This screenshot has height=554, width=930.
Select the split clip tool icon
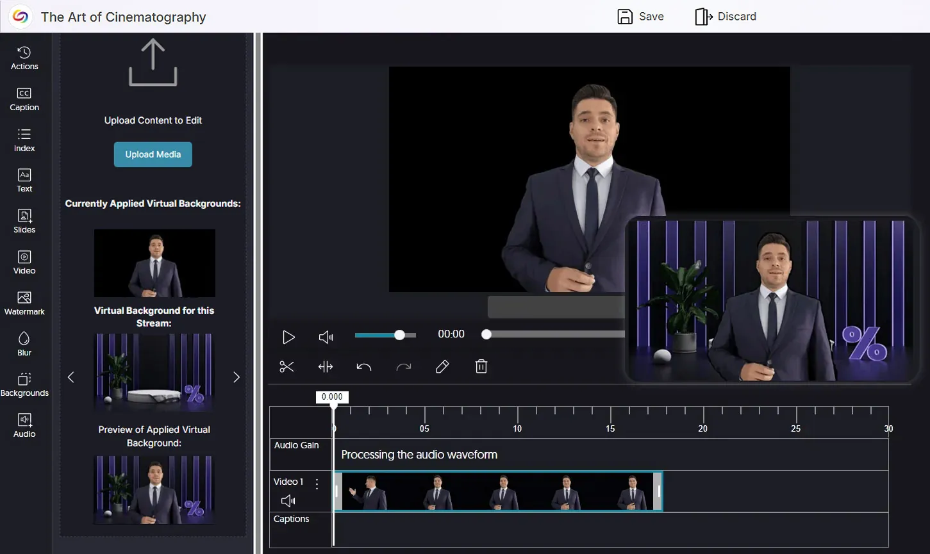coord(326,366)
